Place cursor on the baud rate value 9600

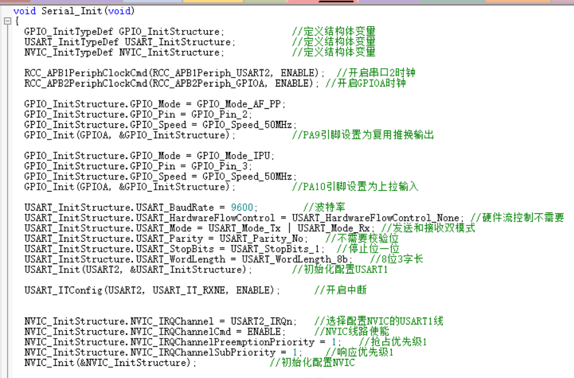[236, 207]
